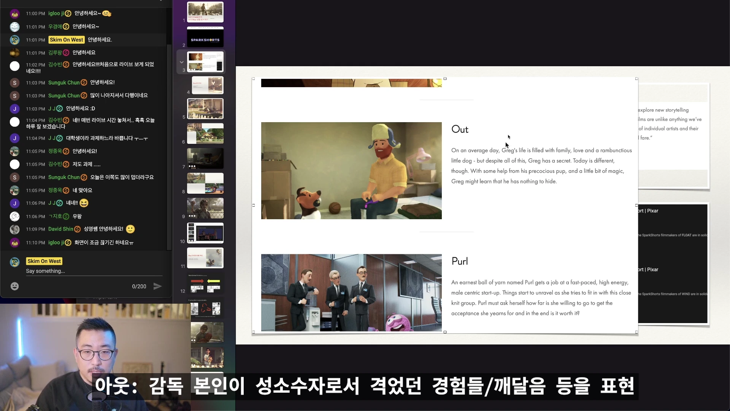Click the Purl film description paragraph

tap(541, 298)
